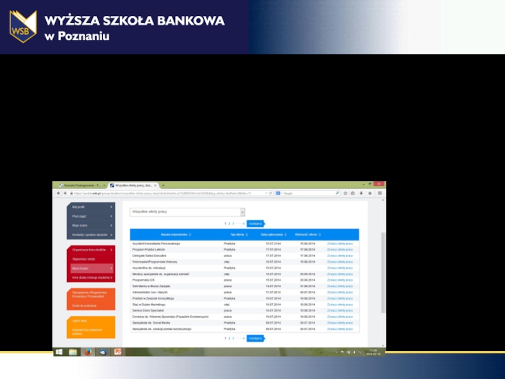
Task: Click into the Google search field
Action: [x=309, y=193]
